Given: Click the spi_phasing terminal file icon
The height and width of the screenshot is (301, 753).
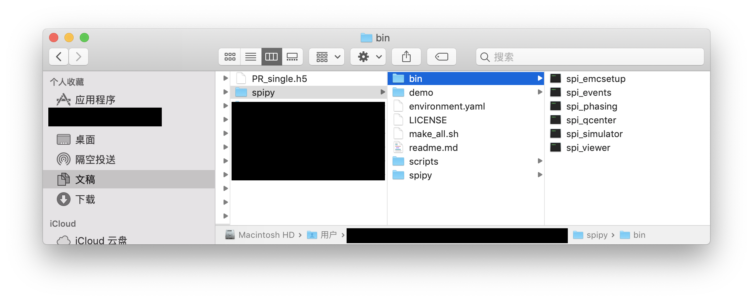Looking at the screenshot, I should 556,106.
